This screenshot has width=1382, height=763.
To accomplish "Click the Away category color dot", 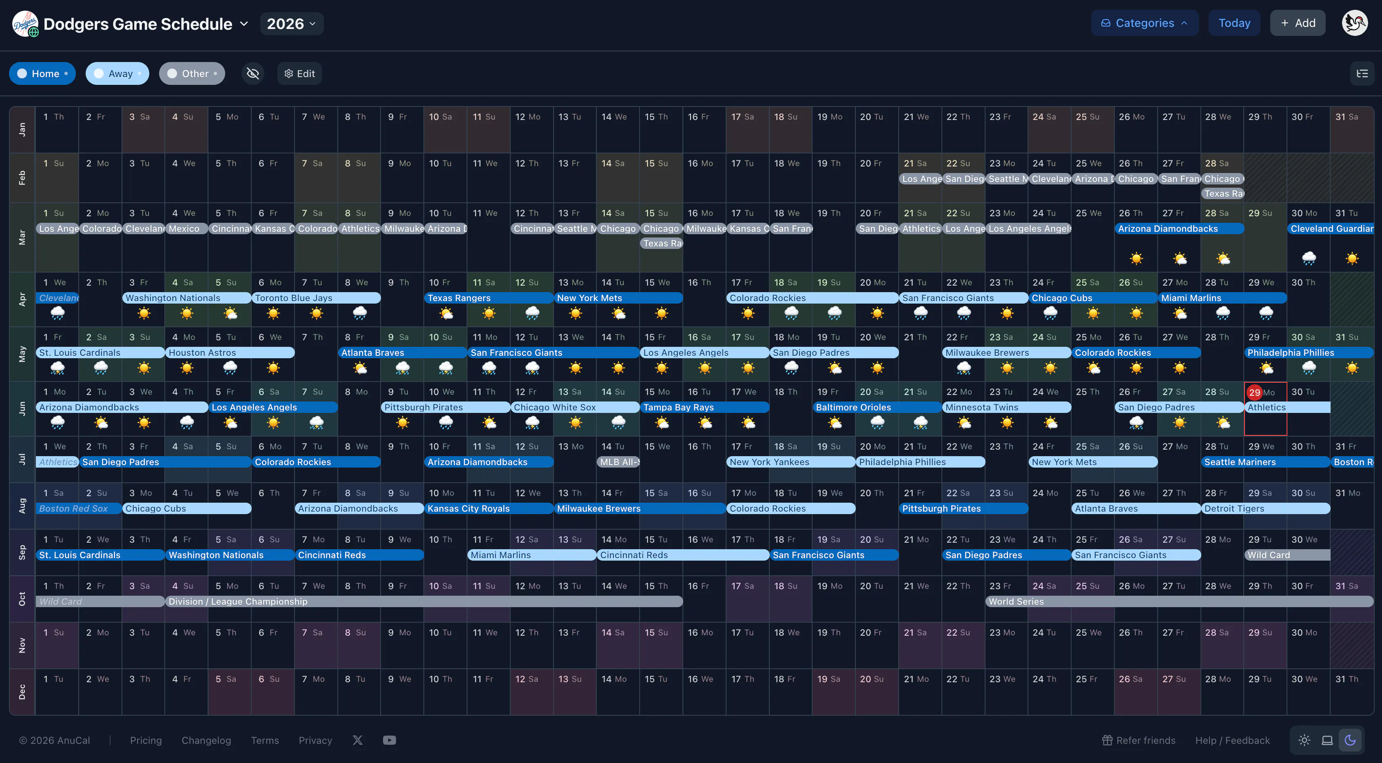I will point(99,73).
